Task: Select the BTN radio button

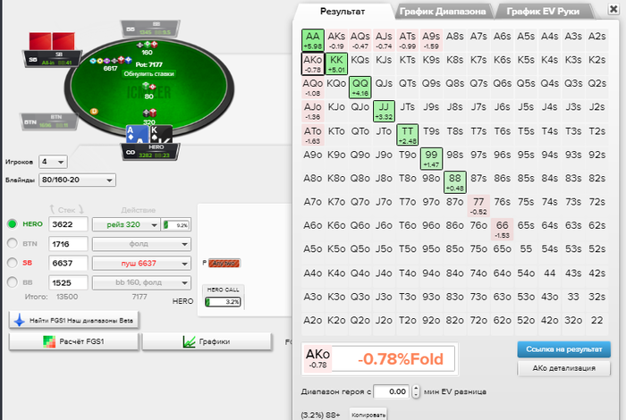Action: click(12, 243)
